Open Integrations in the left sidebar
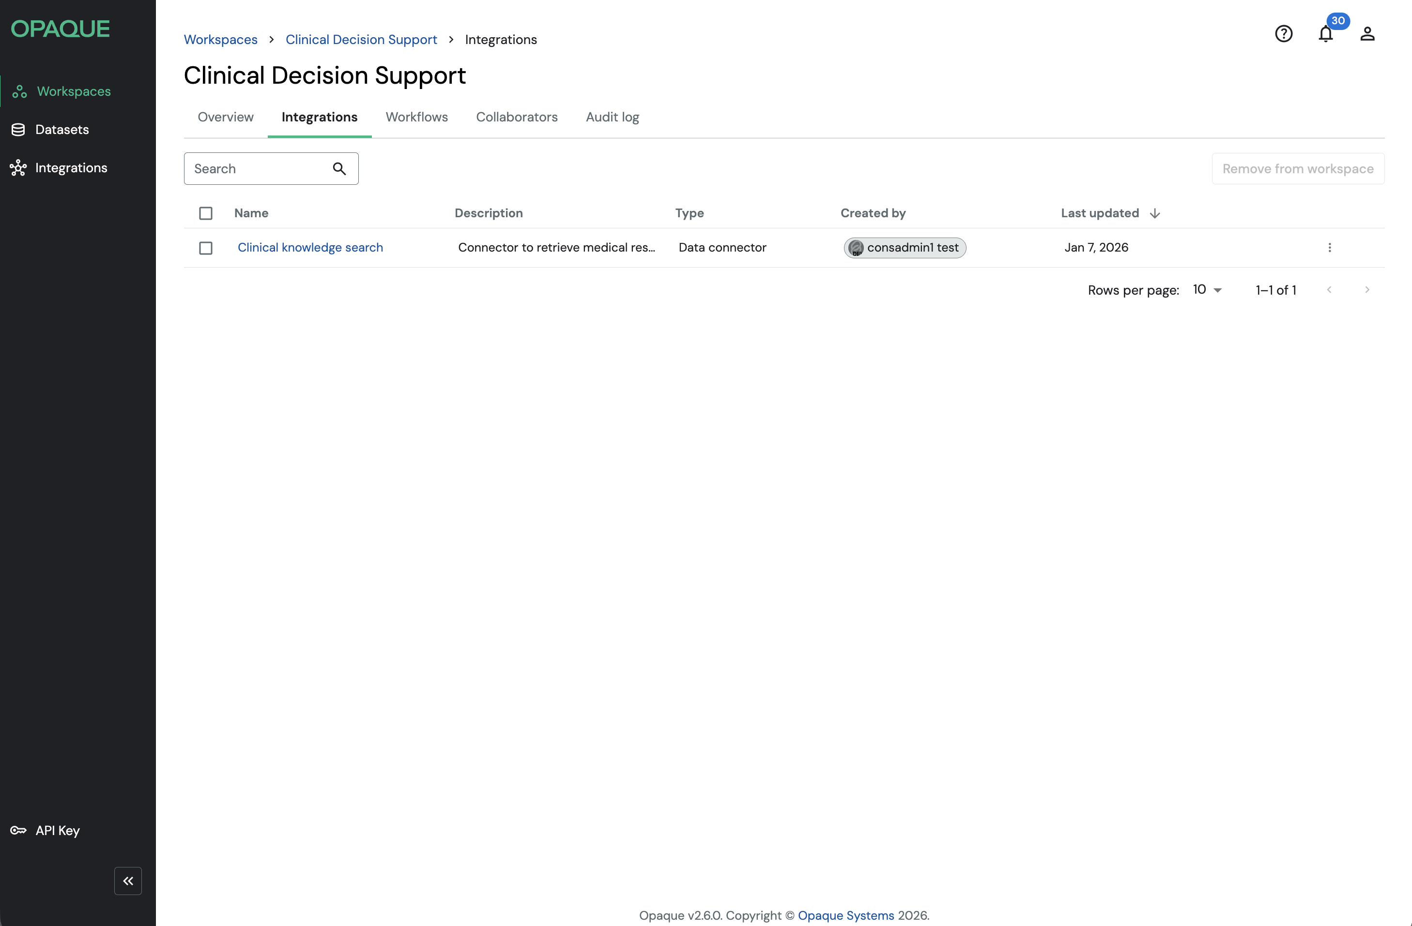 point(71,168)
